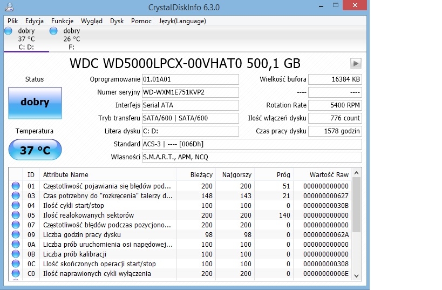Click the Wartość Raw column header
This screenshot has width=442, height=290.
click(x=323, y=174)
